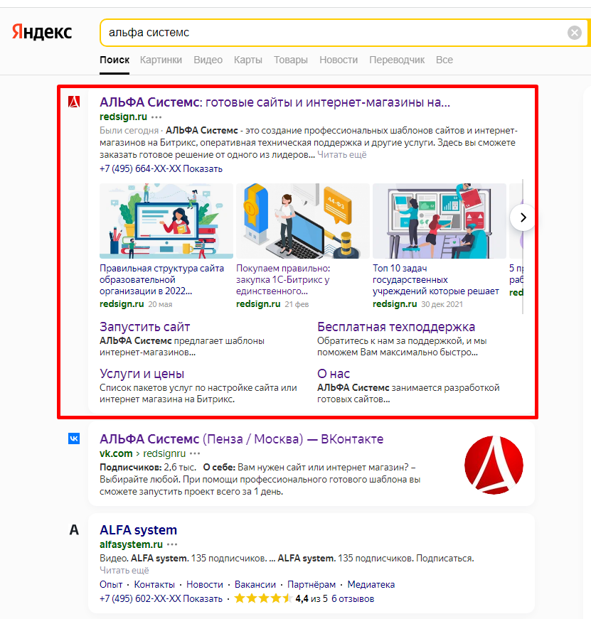Show the hidden phone +7 (495) 602-XX-XX

(161, 599)
